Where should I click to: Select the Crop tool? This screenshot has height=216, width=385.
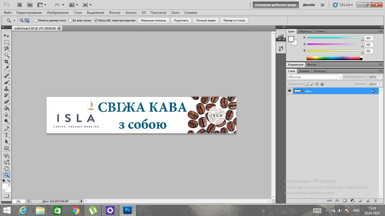coord(7,62)
